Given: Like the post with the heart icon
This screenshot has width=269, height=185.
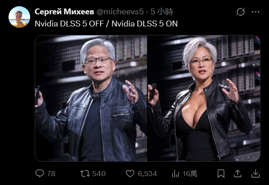Looking at the screenshot, I should coord(130,173).
